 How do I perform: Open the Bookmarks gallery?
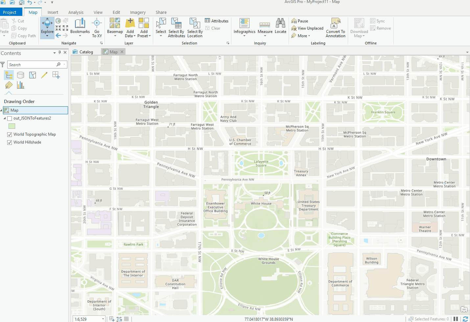coord(80,27)
